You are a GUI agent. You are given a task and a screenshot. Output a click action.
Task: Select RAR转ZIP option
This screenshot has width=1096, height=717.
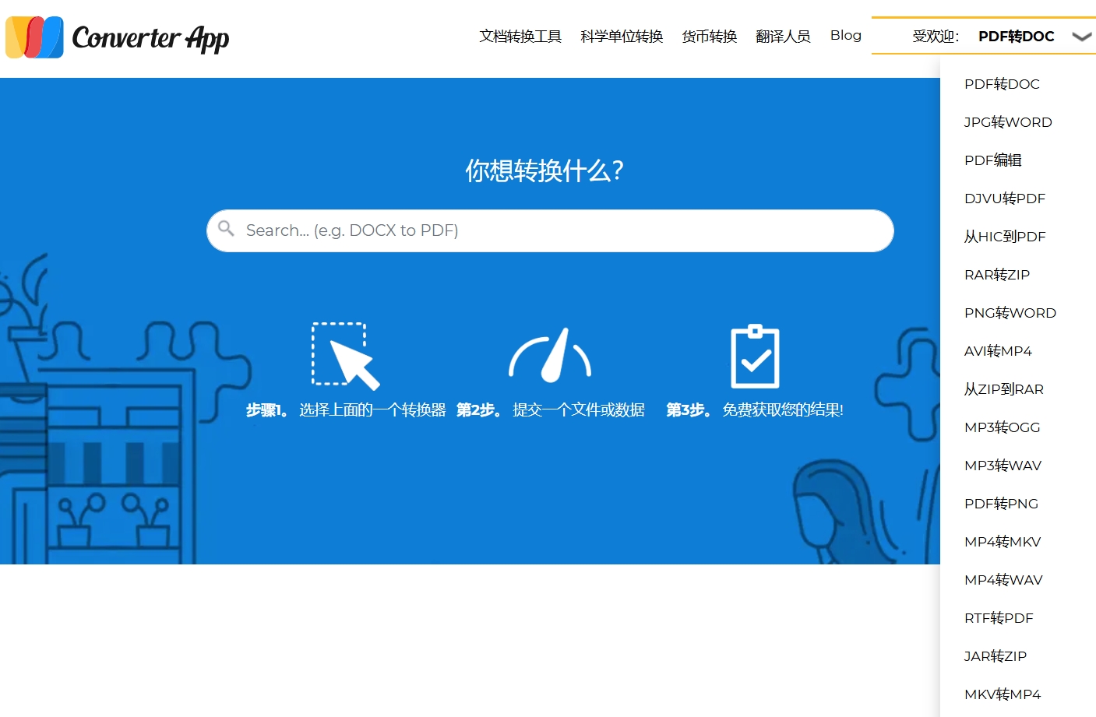(x=997, y=275)
